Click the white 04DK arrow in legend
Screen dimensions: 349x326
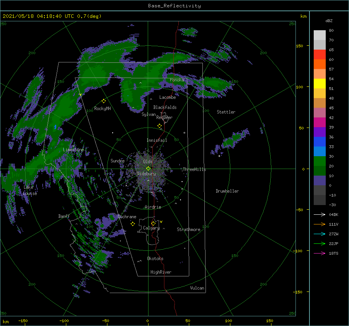click(320, 214)
